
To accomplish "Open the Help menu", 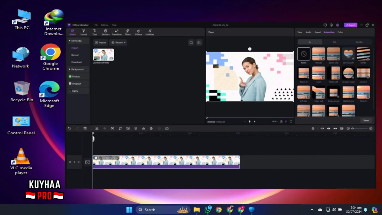I will 114,25.
